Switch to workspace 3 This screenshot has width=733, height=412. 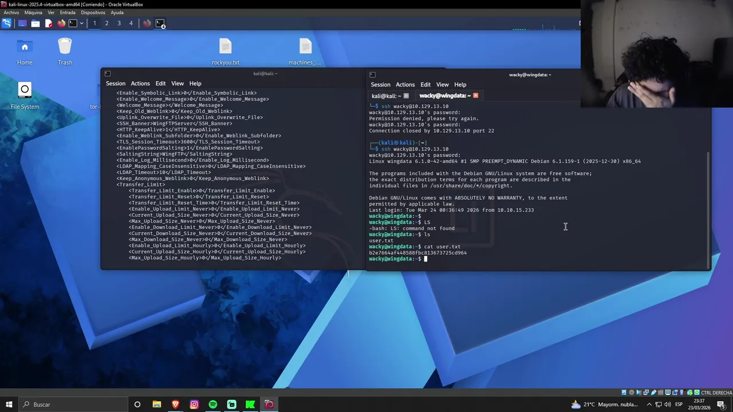(119, 23)
